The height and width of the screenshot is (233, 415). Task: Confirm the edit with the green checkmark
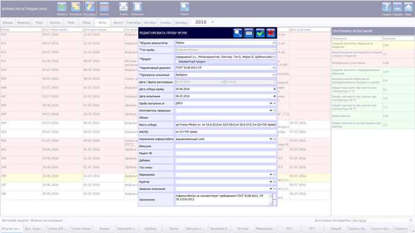(x=260, y=33)
